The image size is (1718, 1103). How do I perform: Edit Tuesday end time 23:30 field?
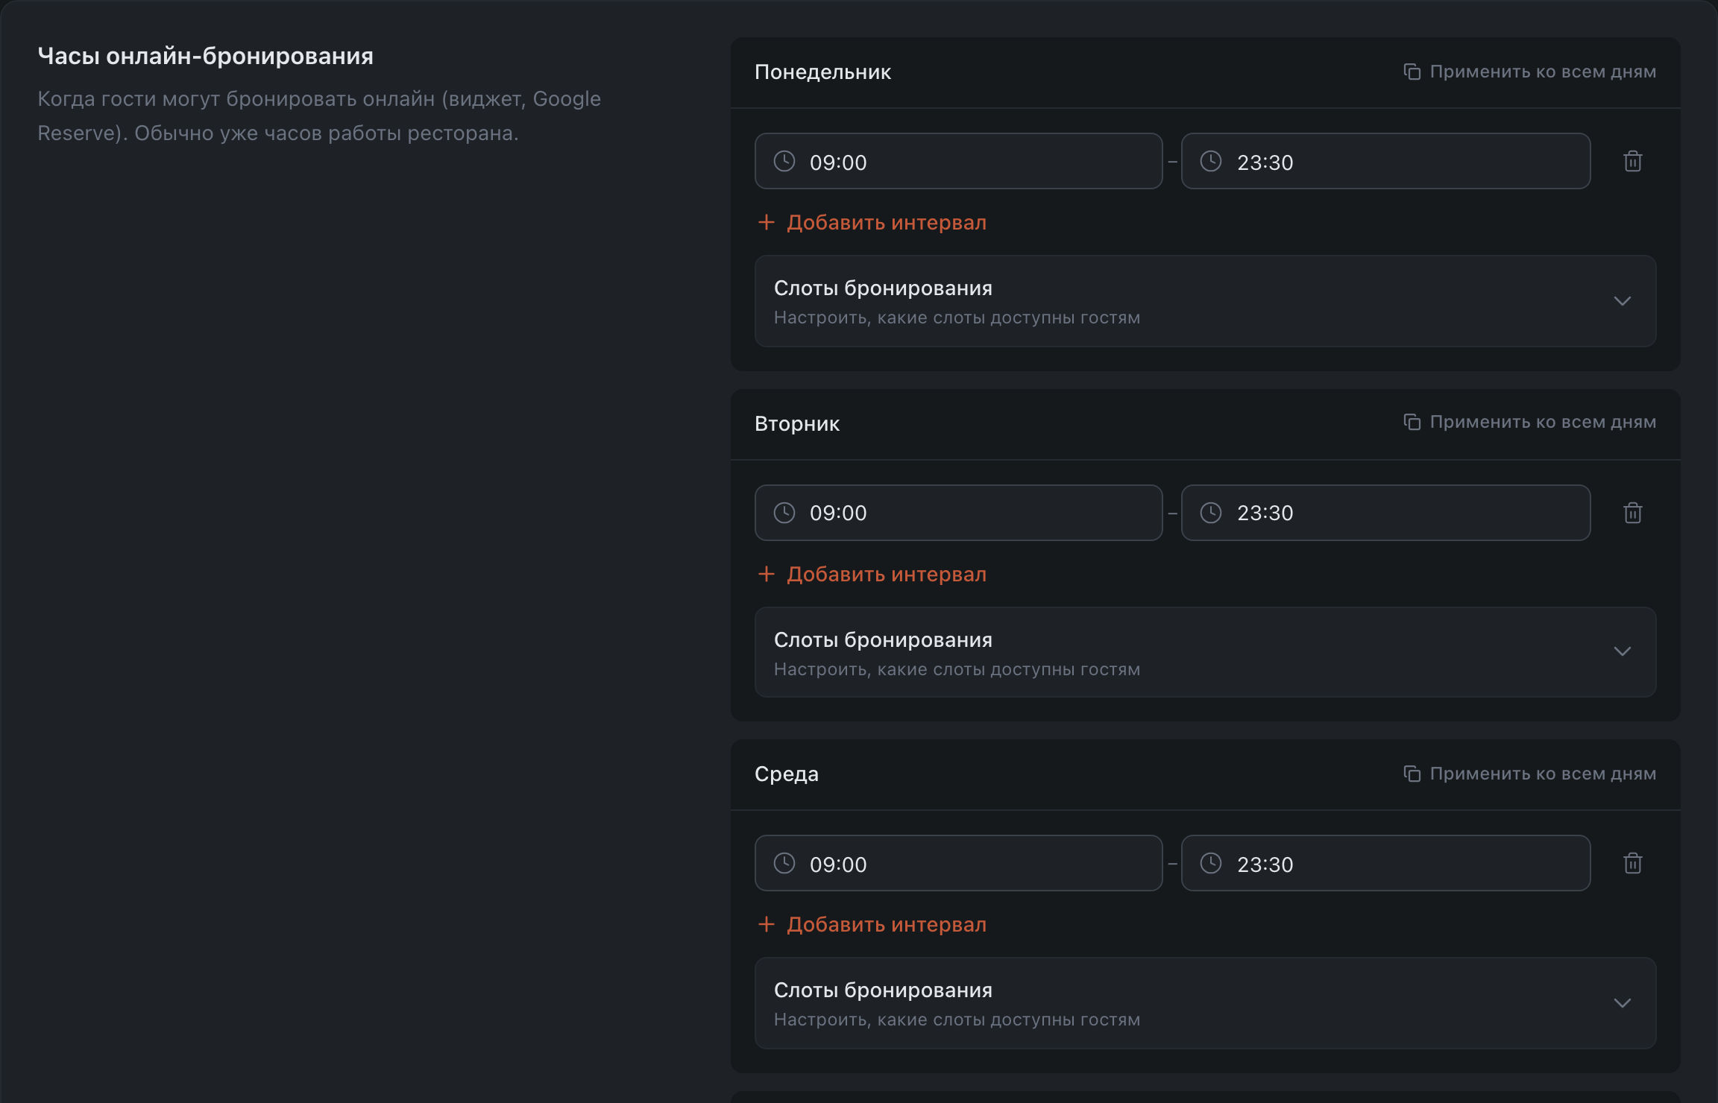[1385, 513]
